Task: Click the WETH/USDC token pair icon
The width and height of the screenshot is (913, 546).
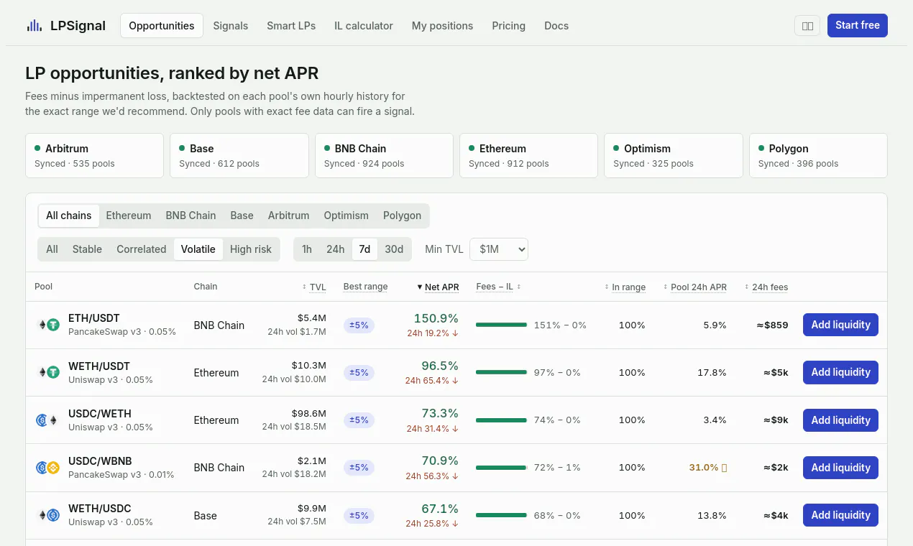Action: click(x=47, y=515)
